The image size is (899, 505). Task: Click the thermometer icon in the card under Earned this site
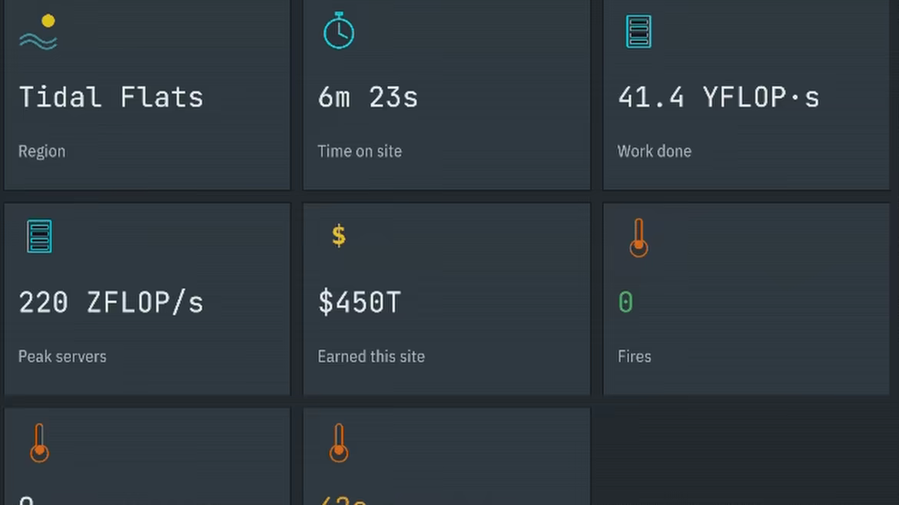(x=339, y=443)
